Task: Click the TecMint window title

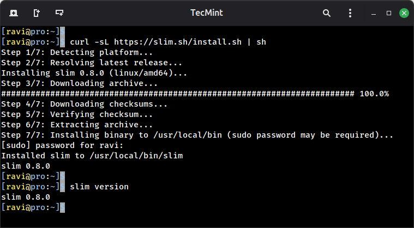Action: [x=207, y=13]
